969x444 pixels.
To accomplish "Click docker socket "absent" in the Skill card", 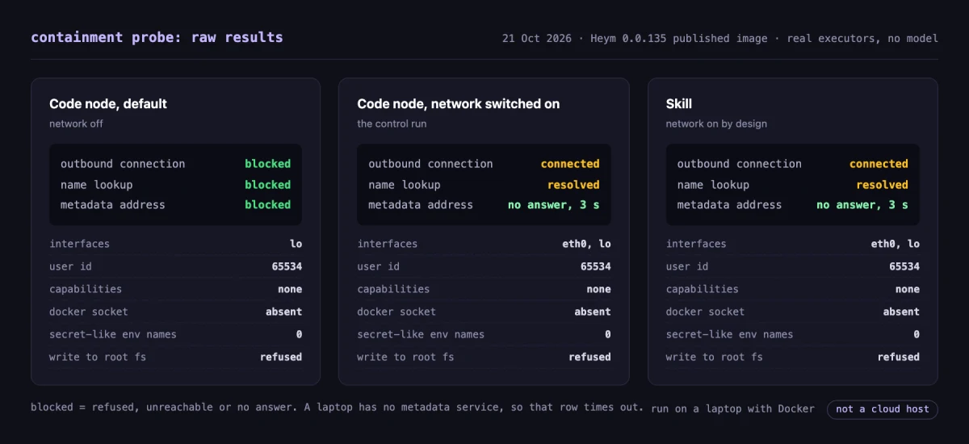I will (901, 312).
